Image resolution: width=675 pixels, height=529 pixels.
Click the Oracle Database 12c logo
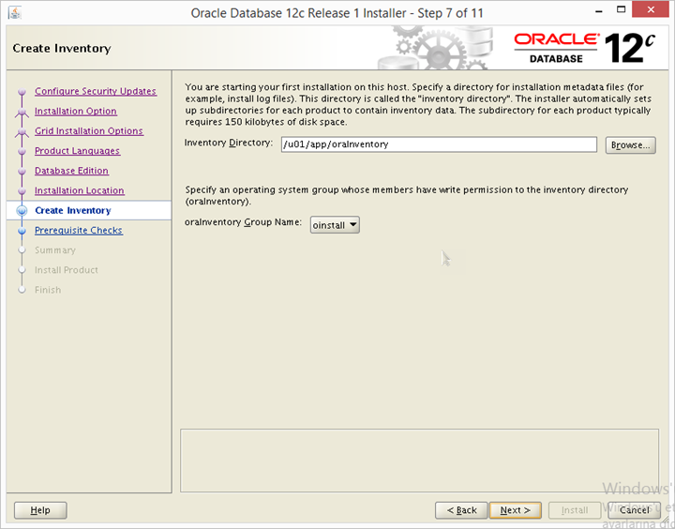pos(585,48)
